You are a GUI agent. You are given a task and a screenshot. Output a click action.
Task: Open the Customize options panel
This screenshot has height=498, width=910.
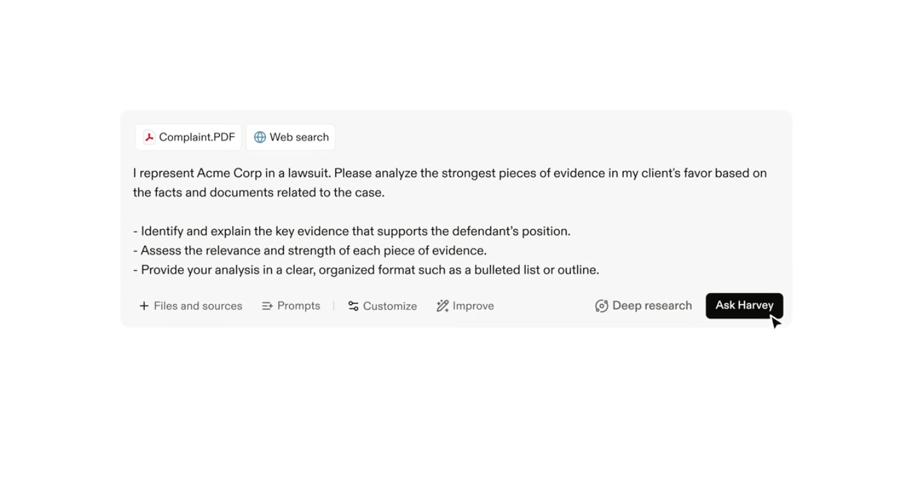pyautogui.click(x=382, y=306)
